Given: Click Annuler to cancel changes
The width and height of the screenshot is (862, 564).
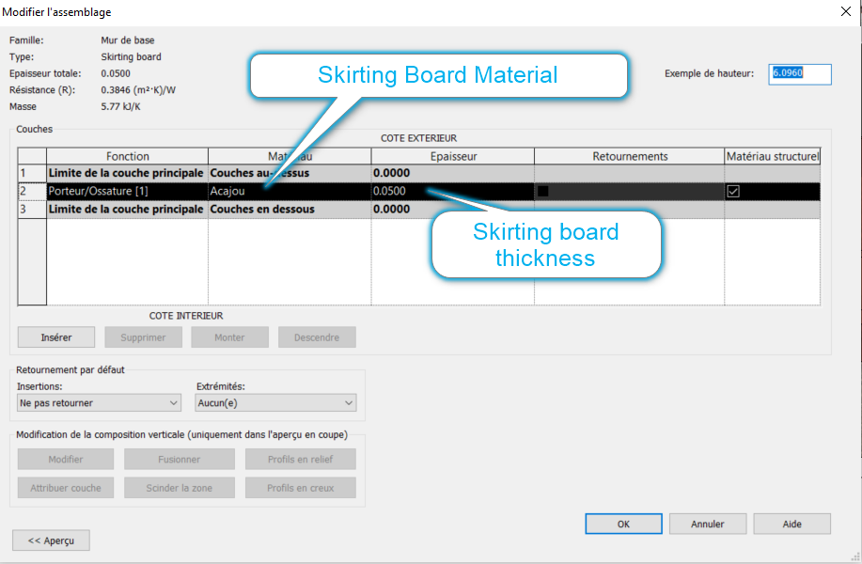Looking at the screenshot, I should [x=707, y=524].
